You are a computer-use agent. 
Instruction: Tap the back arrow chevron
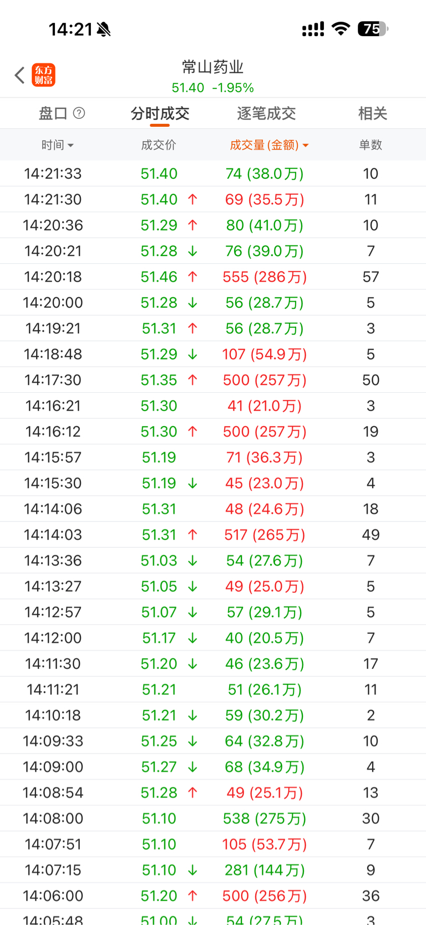[20, 75]
